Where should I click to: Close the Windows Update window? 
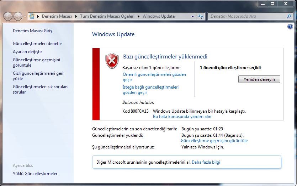[x=286, y=4]
